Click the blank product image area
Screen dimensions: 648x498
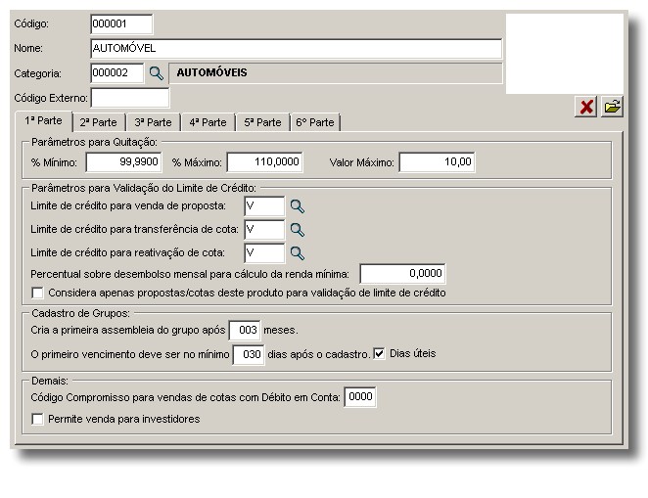565,54
